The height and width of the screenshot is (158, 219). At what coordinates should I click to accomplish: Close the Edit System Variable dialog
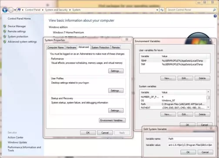tap(211, 128)
